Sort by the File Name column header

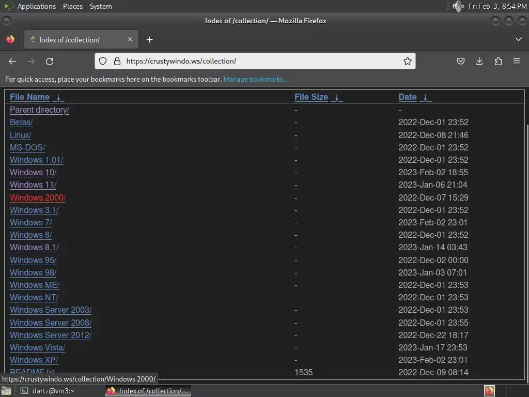click(x=29, y=97)
